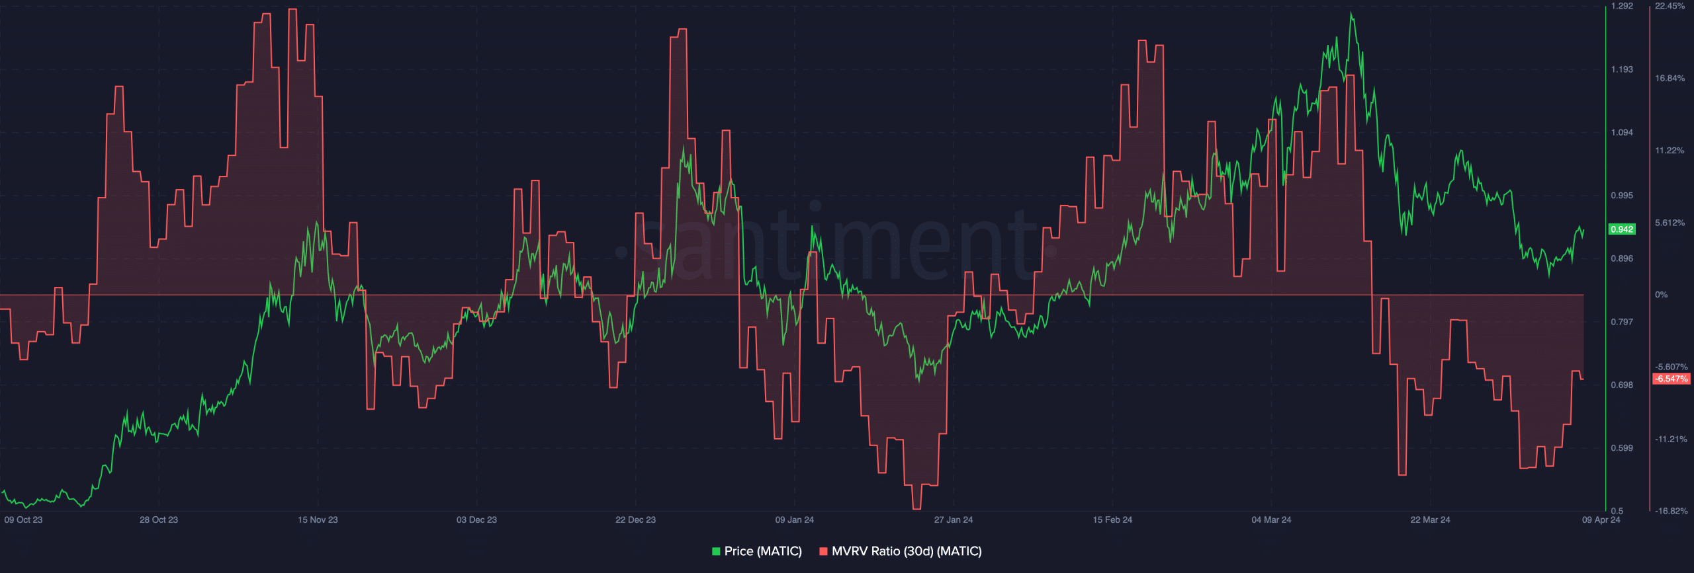
Task: Toggle the MVRV Ratio (30d) (MATIC) legend entry
Action: coord(901,551)
